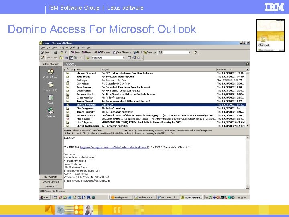Open the Inbox shortcut in Outlook bar

coord(51,86)
